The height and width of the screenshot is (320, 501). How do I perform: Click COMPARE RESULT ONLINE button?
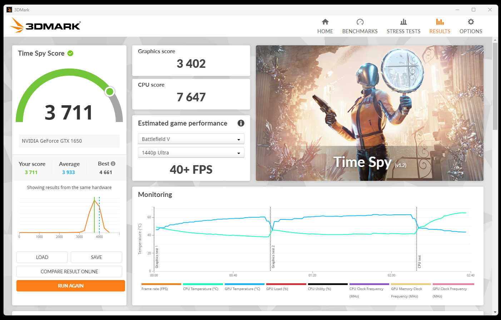pyautogui.click(x=69, y=271)
